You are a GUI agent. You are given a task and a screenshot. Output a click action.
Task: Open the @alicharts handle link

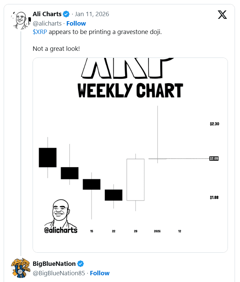pyautogui.click(x=47, y=23)
